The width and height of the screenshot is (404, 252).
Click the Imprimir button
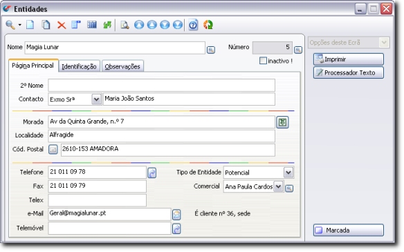tap(349, 59)
